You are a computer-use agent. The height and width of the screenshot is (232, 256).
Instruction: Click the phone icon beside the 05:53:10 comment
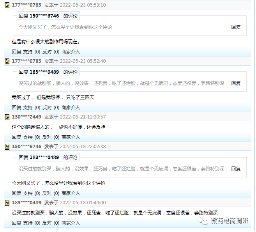pyautogui.click(x=7, y=5)
